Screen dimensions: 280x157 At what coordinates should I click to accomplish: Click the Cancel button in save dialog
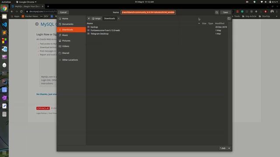pos(63,12)
